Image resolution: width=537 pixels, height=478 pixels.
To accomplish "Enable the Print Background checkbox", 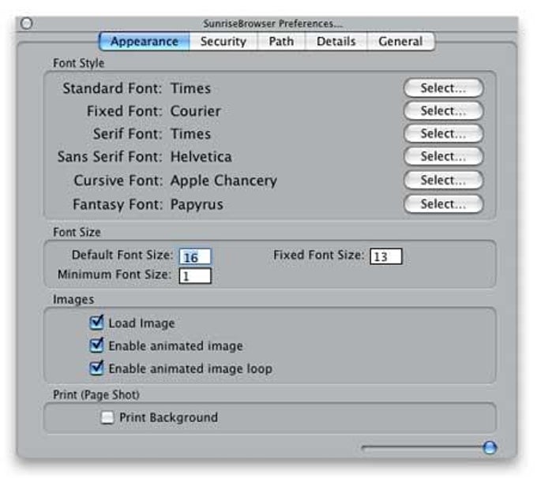I will [x=107, y=417].
